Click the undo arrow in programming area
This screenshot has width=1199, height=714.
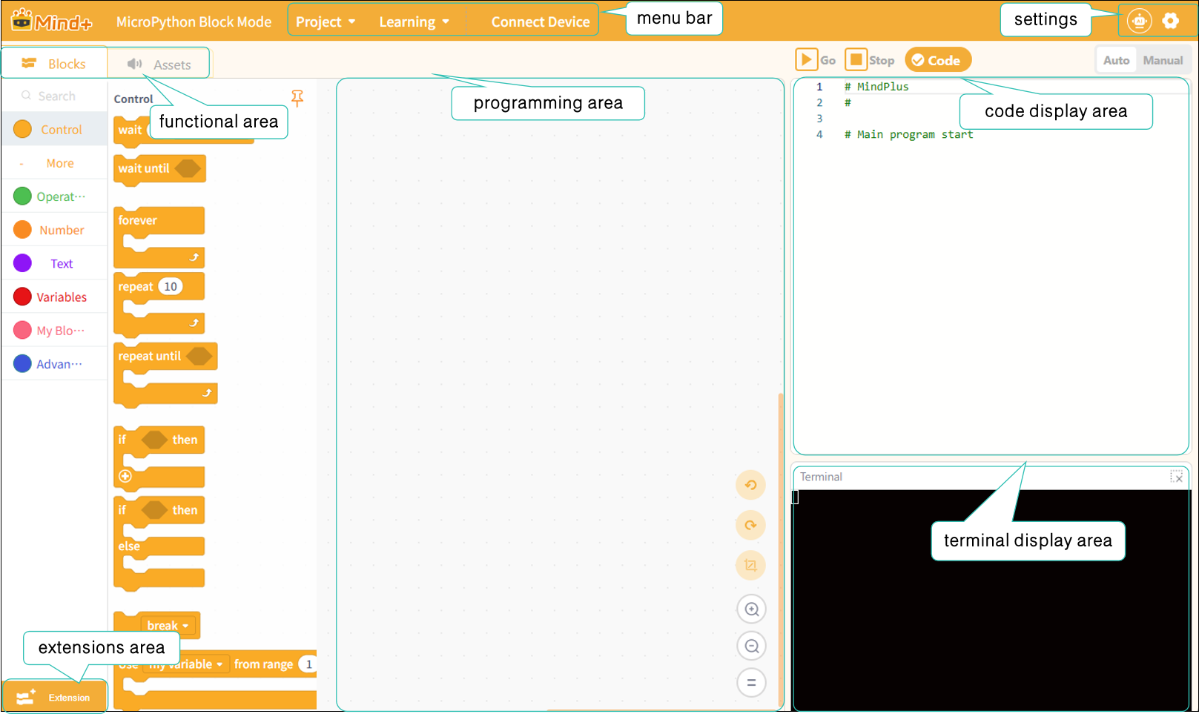(750, 485)
